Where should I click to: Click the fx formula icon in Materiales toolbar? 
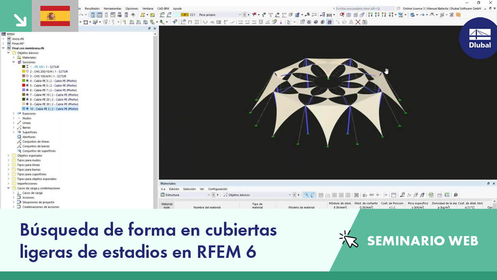[x=409, y=195]
